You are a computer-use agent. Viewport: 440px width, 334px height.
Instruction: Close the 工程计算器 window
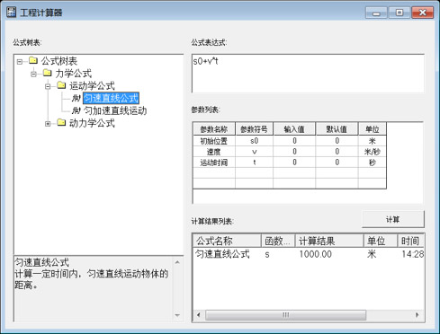[423, 13]
